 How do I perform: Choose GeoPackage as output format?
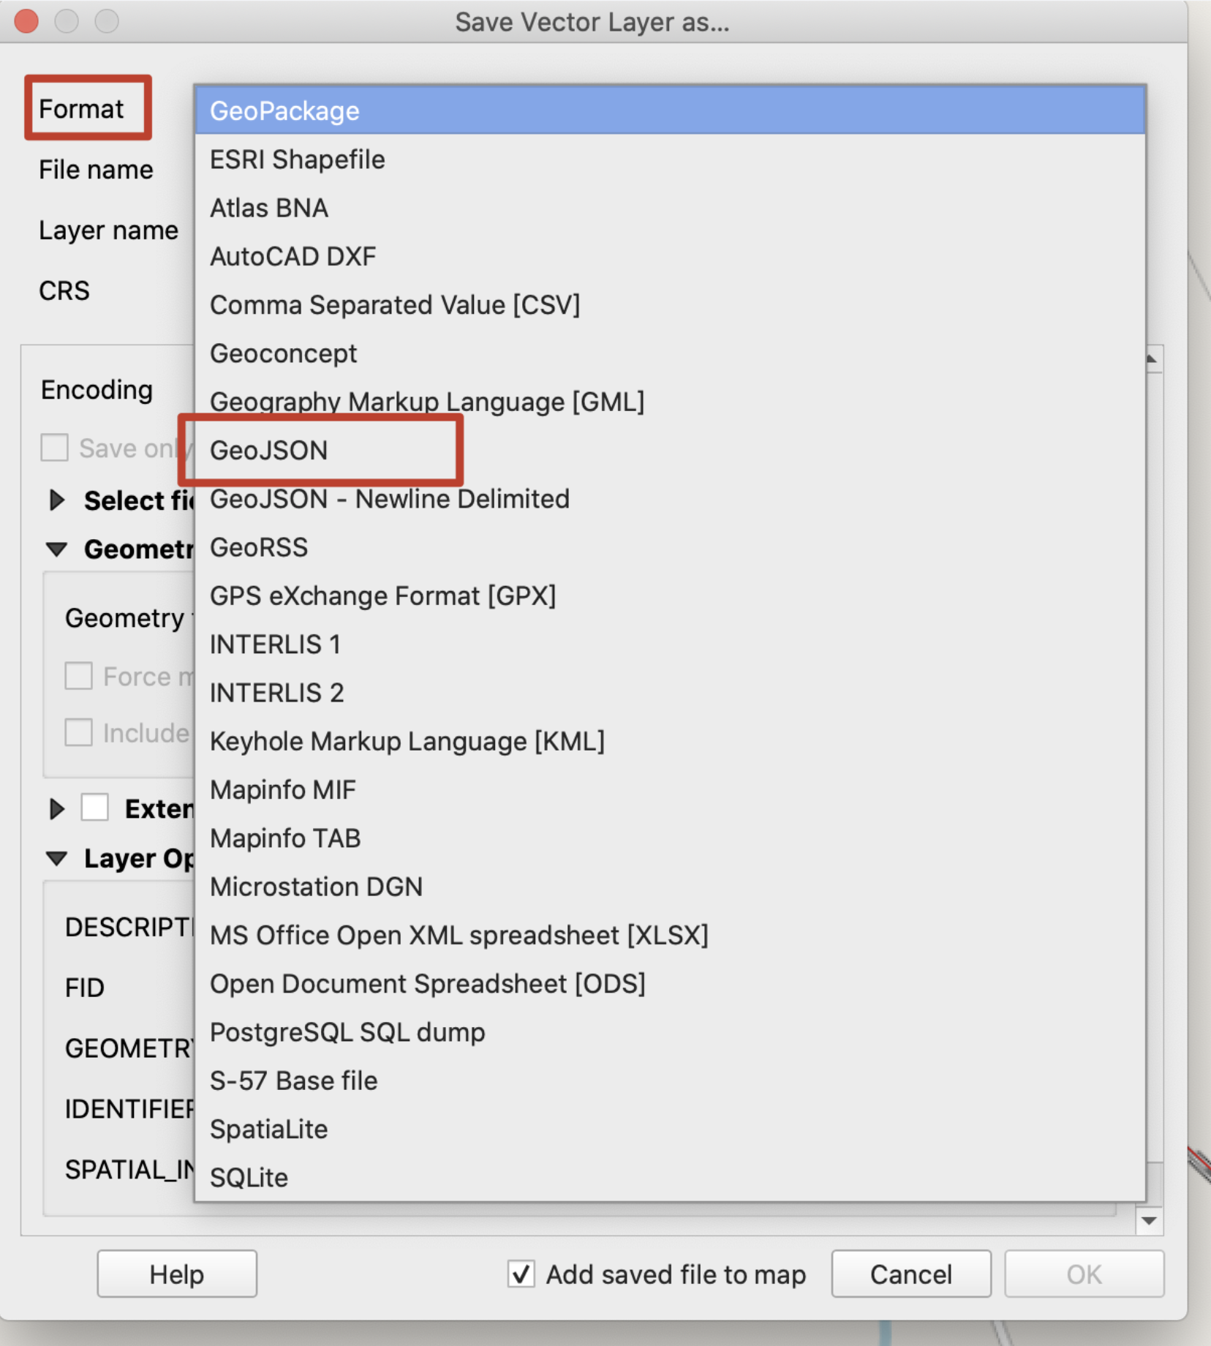coord(284,110)
